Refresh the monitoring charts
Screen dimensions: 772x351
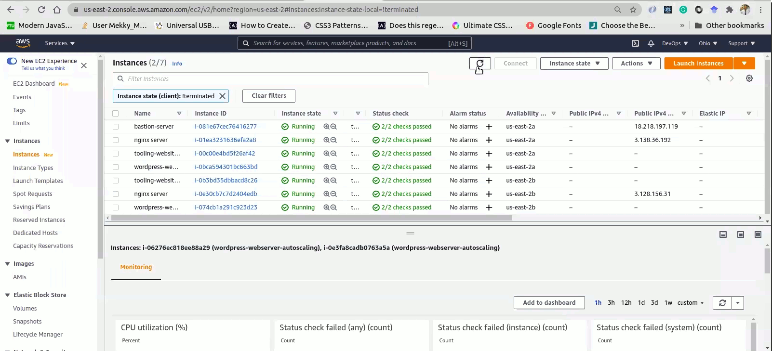[722, 303]
